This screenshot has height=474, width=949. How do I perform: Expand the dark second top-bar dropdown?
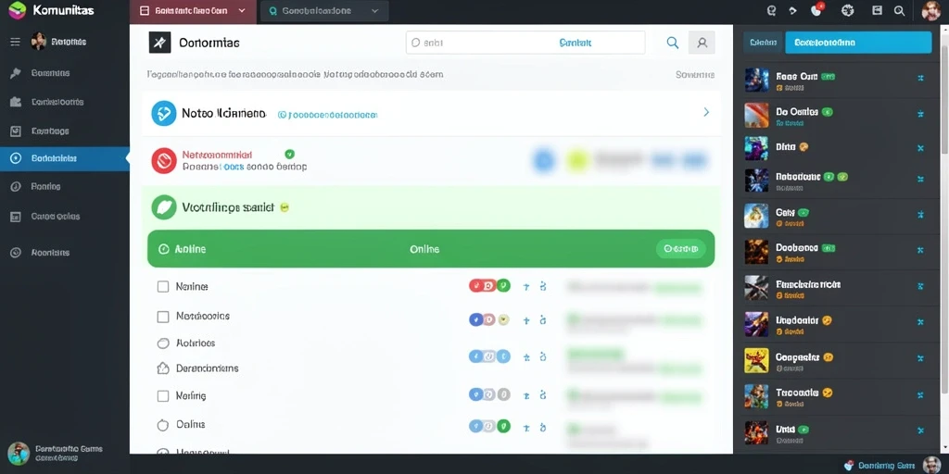(x=374, y=11)
